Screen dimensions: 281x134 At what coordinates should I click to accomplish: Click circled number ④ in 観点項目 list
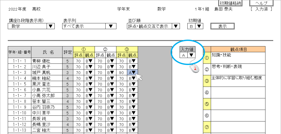207,93
